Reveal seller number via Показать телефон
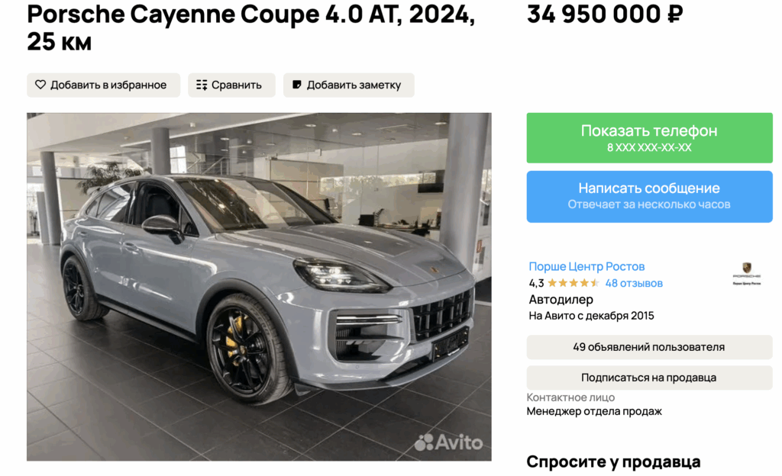782x476 pixels. (x=649, y=138)
